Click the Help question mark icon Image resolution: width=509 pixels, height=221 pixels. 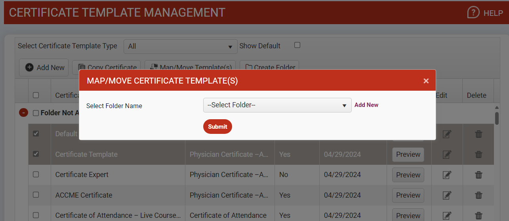pyautogui.click(x=473, y=13)
